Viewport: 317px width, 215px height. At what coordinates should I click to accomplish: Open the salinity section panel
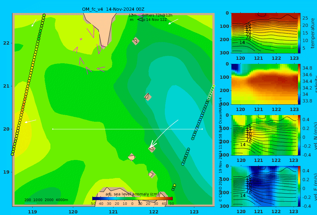click(x=264, y=84)
